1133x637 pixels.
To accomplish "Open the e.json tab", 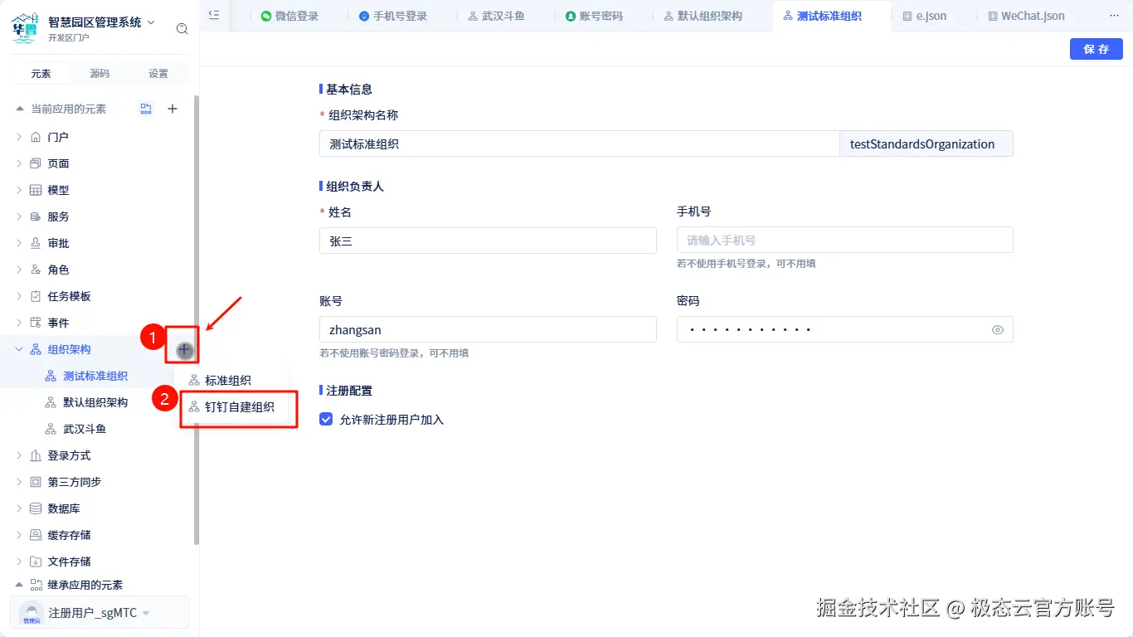I will tap(925, 16).
